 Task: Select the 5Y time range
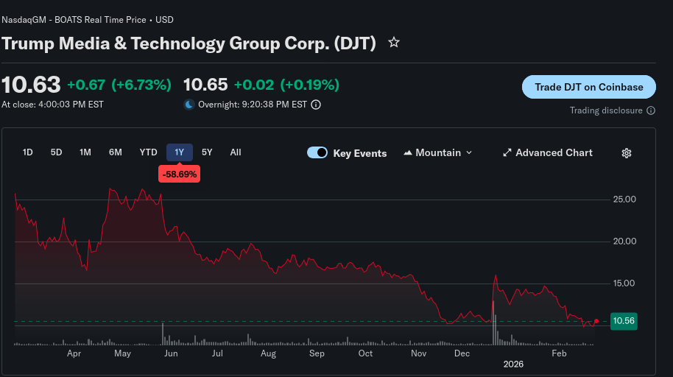click(x=207, y=152)
